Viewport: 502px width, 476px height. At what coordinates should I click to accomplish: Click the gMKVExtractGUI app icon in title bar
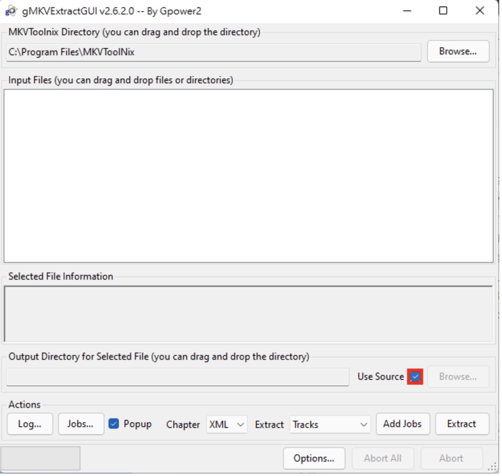[x=11, y=11]
